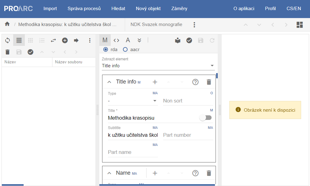Click the layout dashboard icon at top right
This screenshot has height=186, width=310.
pos(300,25)
